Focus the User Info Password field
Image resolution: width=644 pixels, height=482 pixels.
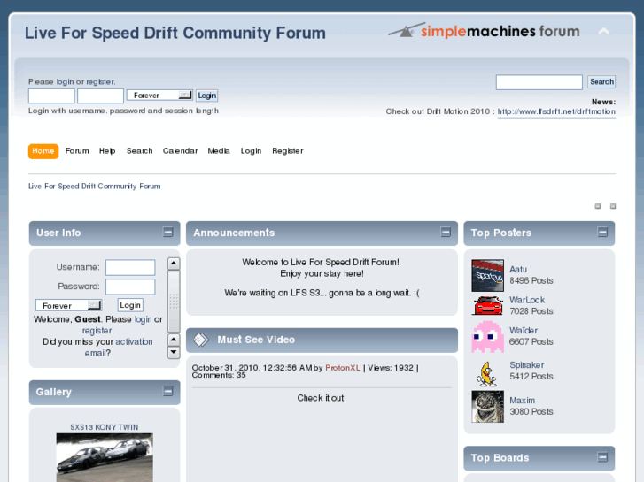pyautogui.click(x=130, y=287)
